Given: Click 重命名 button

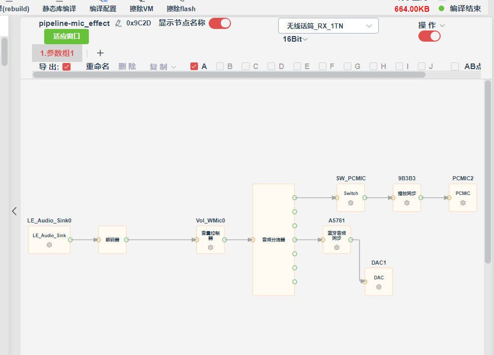Looking at the screenshot, I should point(97,67).
